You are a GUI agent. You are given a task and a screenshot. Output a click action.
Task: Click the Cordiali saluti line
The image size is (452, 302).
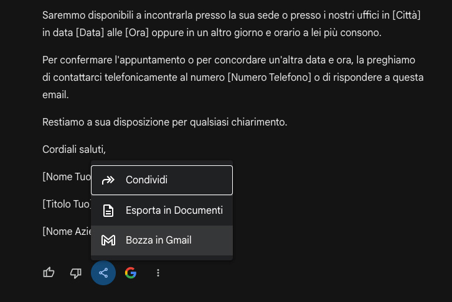(74, 149)
